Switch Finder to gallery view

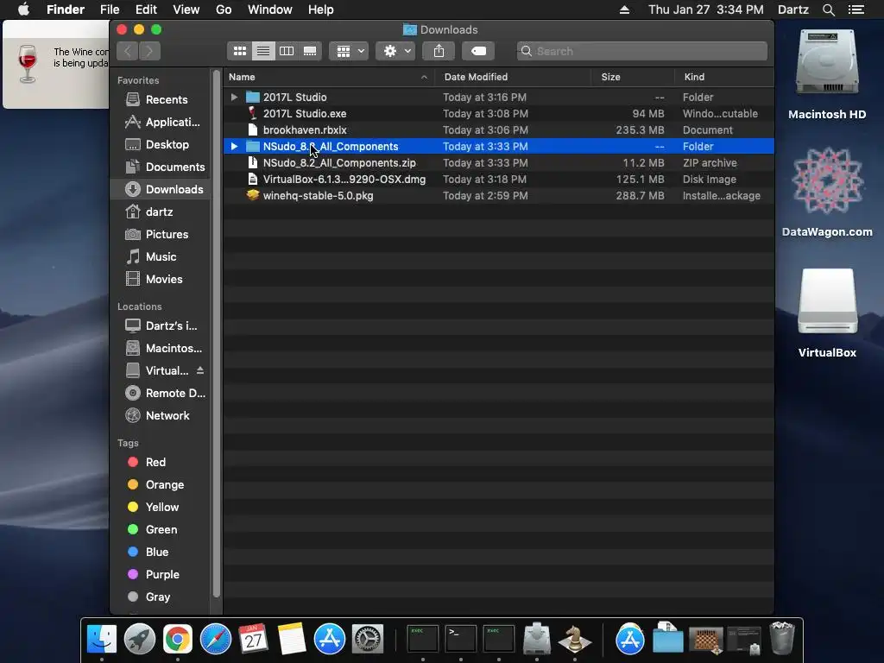click(310, 51)
